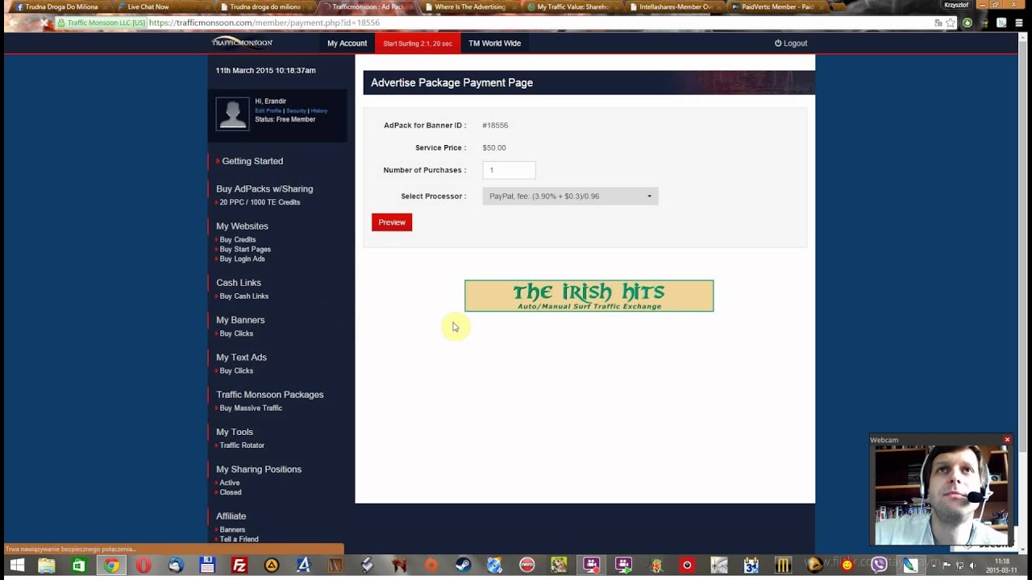The height and width of the screenshot is (580, 1032).
Task: Launch the Windows Store taskbar icon
Action: [79, 565]
